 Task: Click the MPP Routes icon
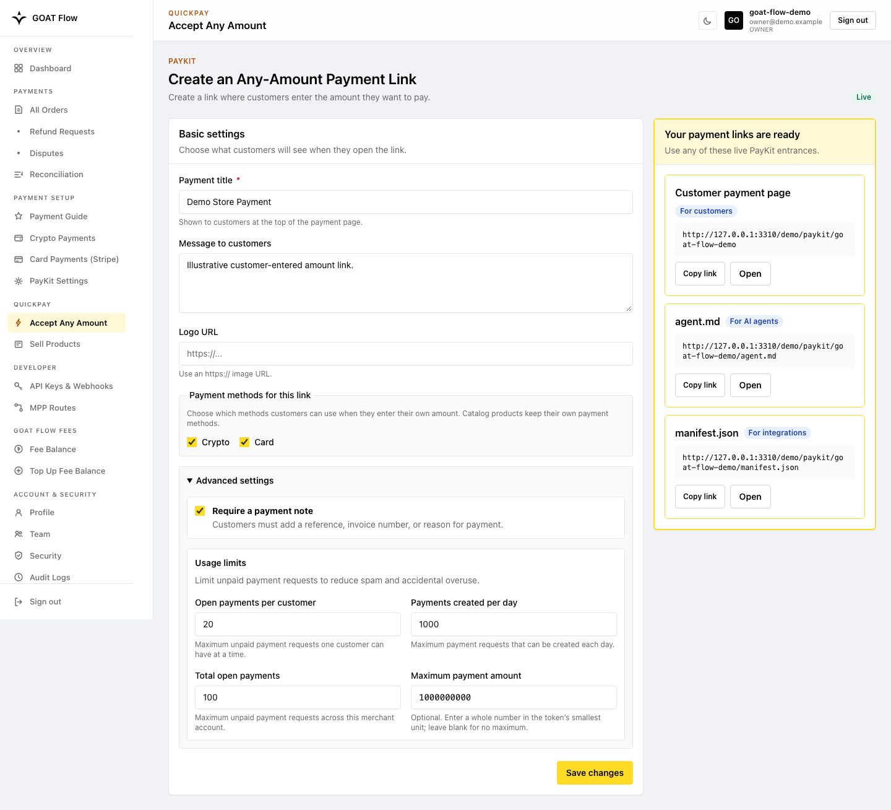click(x=19, y=407)
